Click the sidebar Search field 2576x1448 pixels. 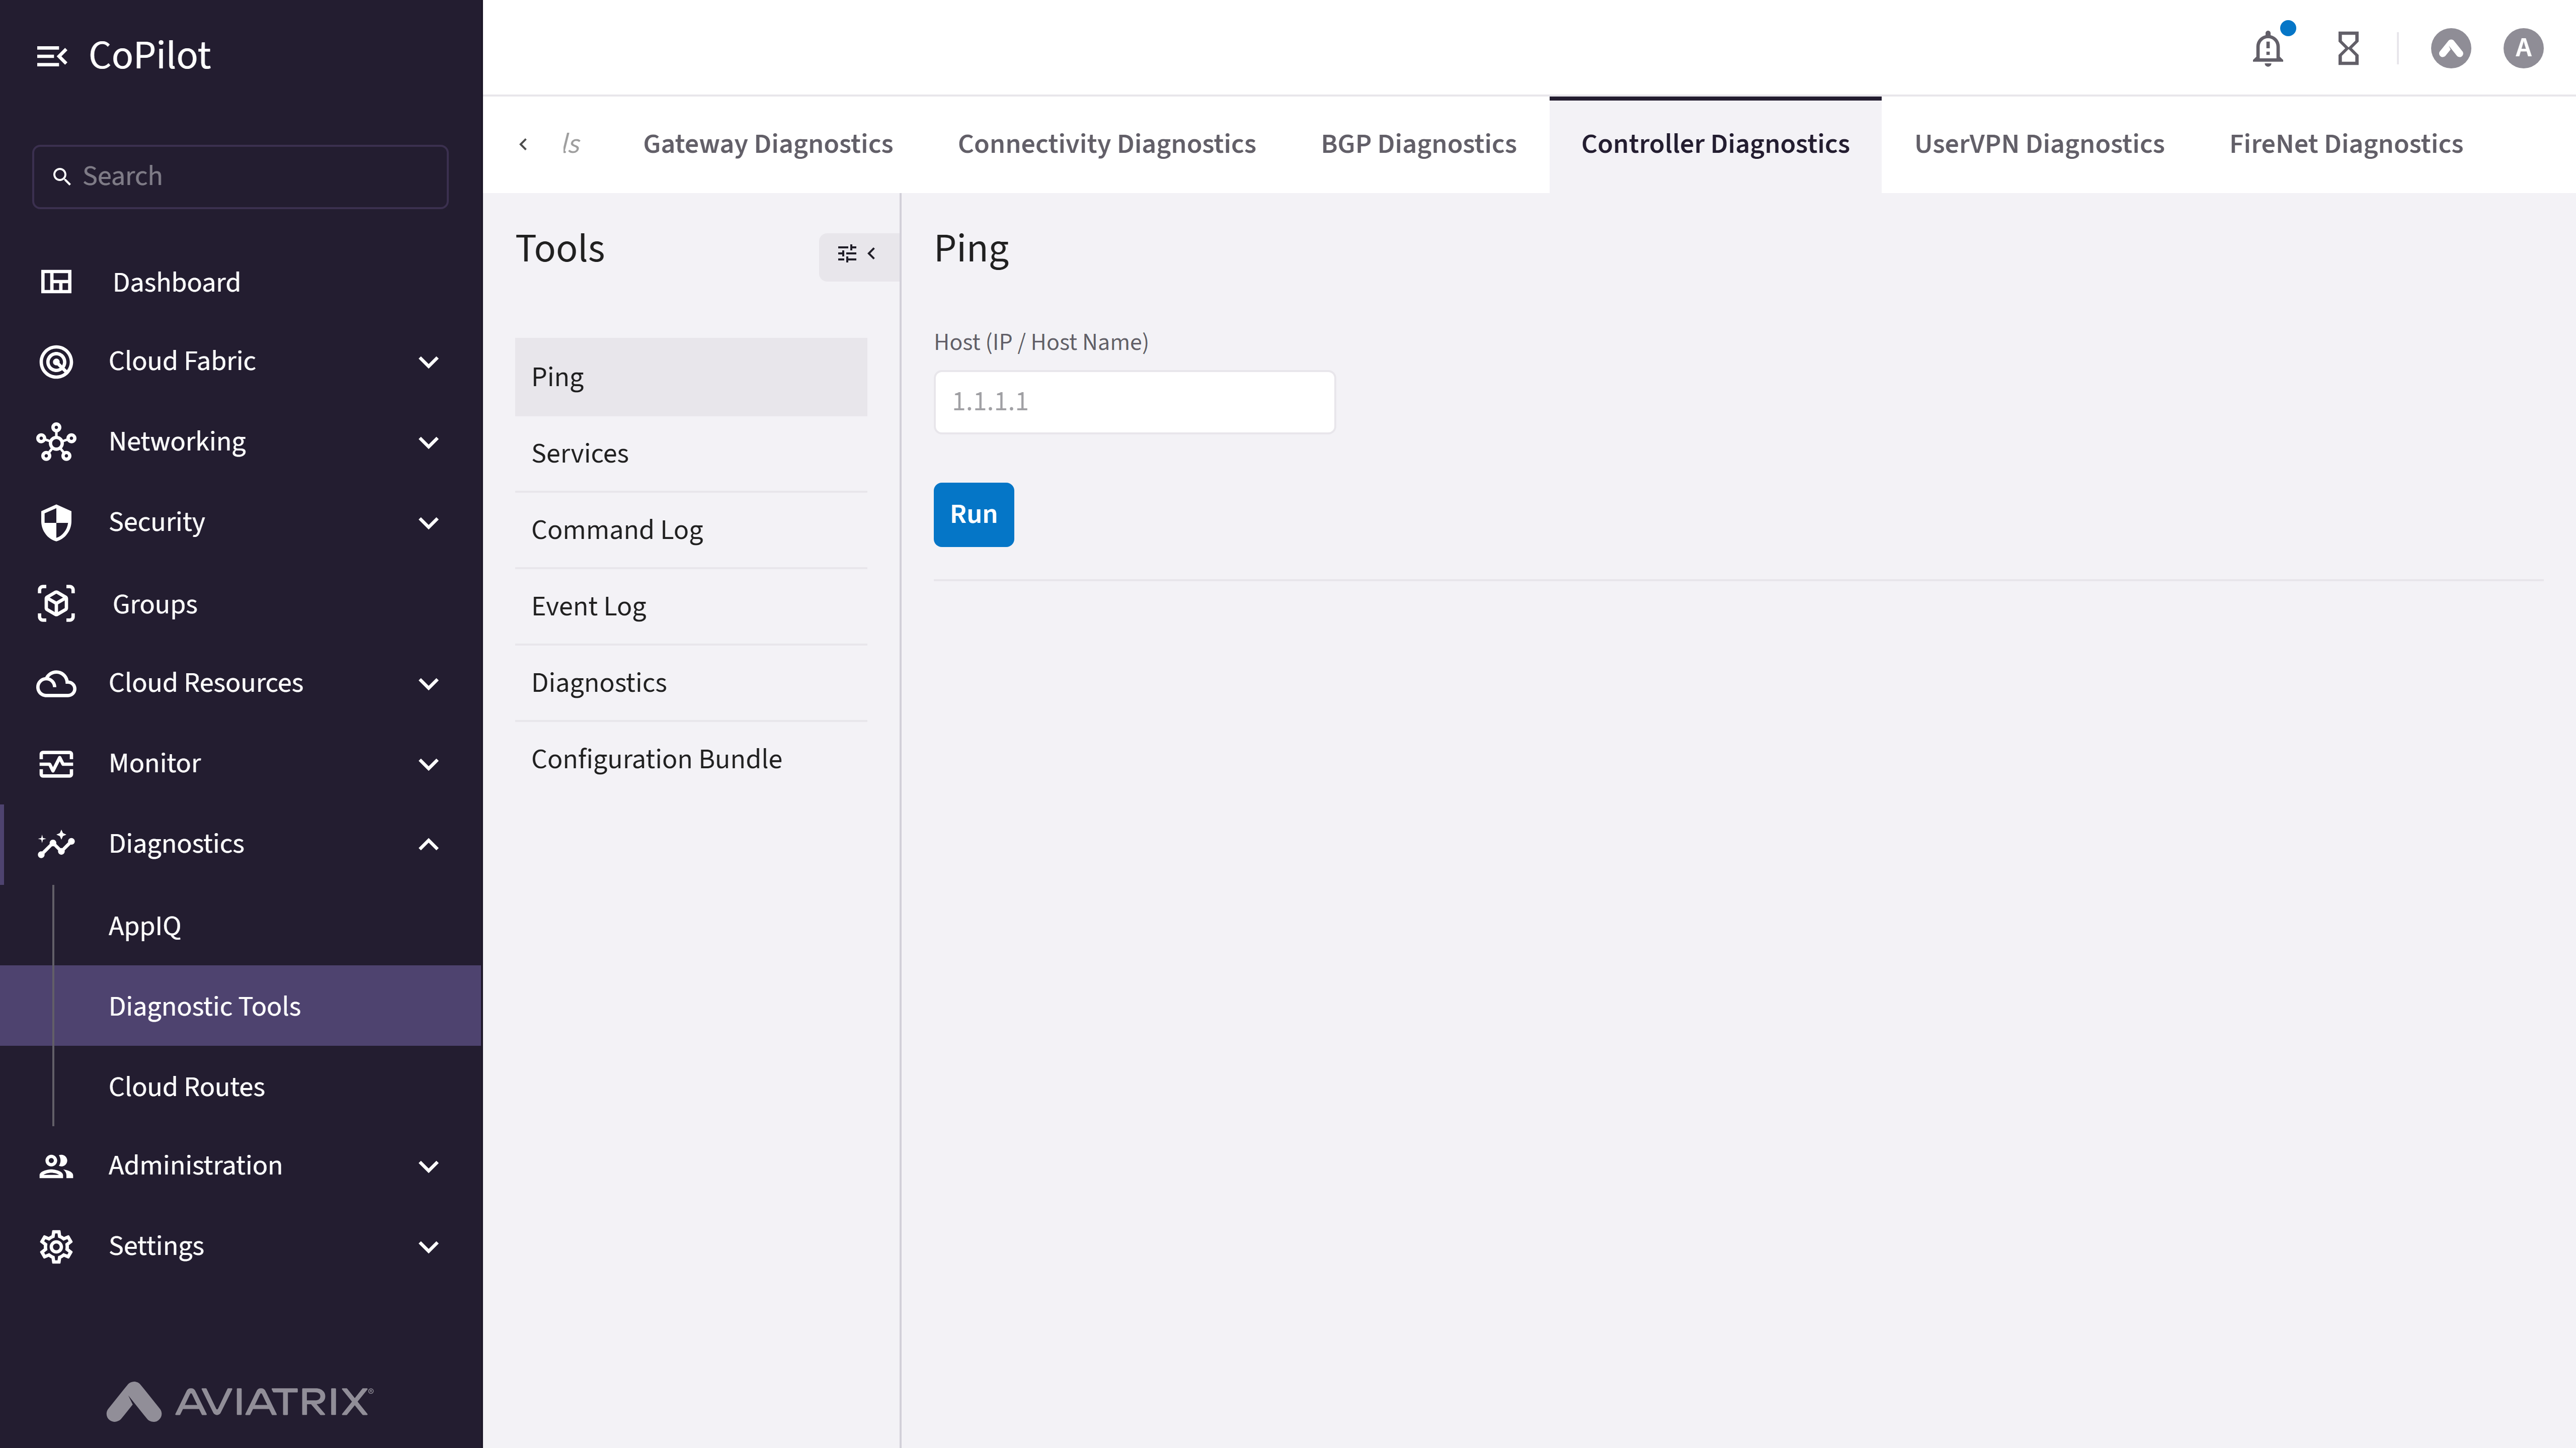tap(240, 177)
